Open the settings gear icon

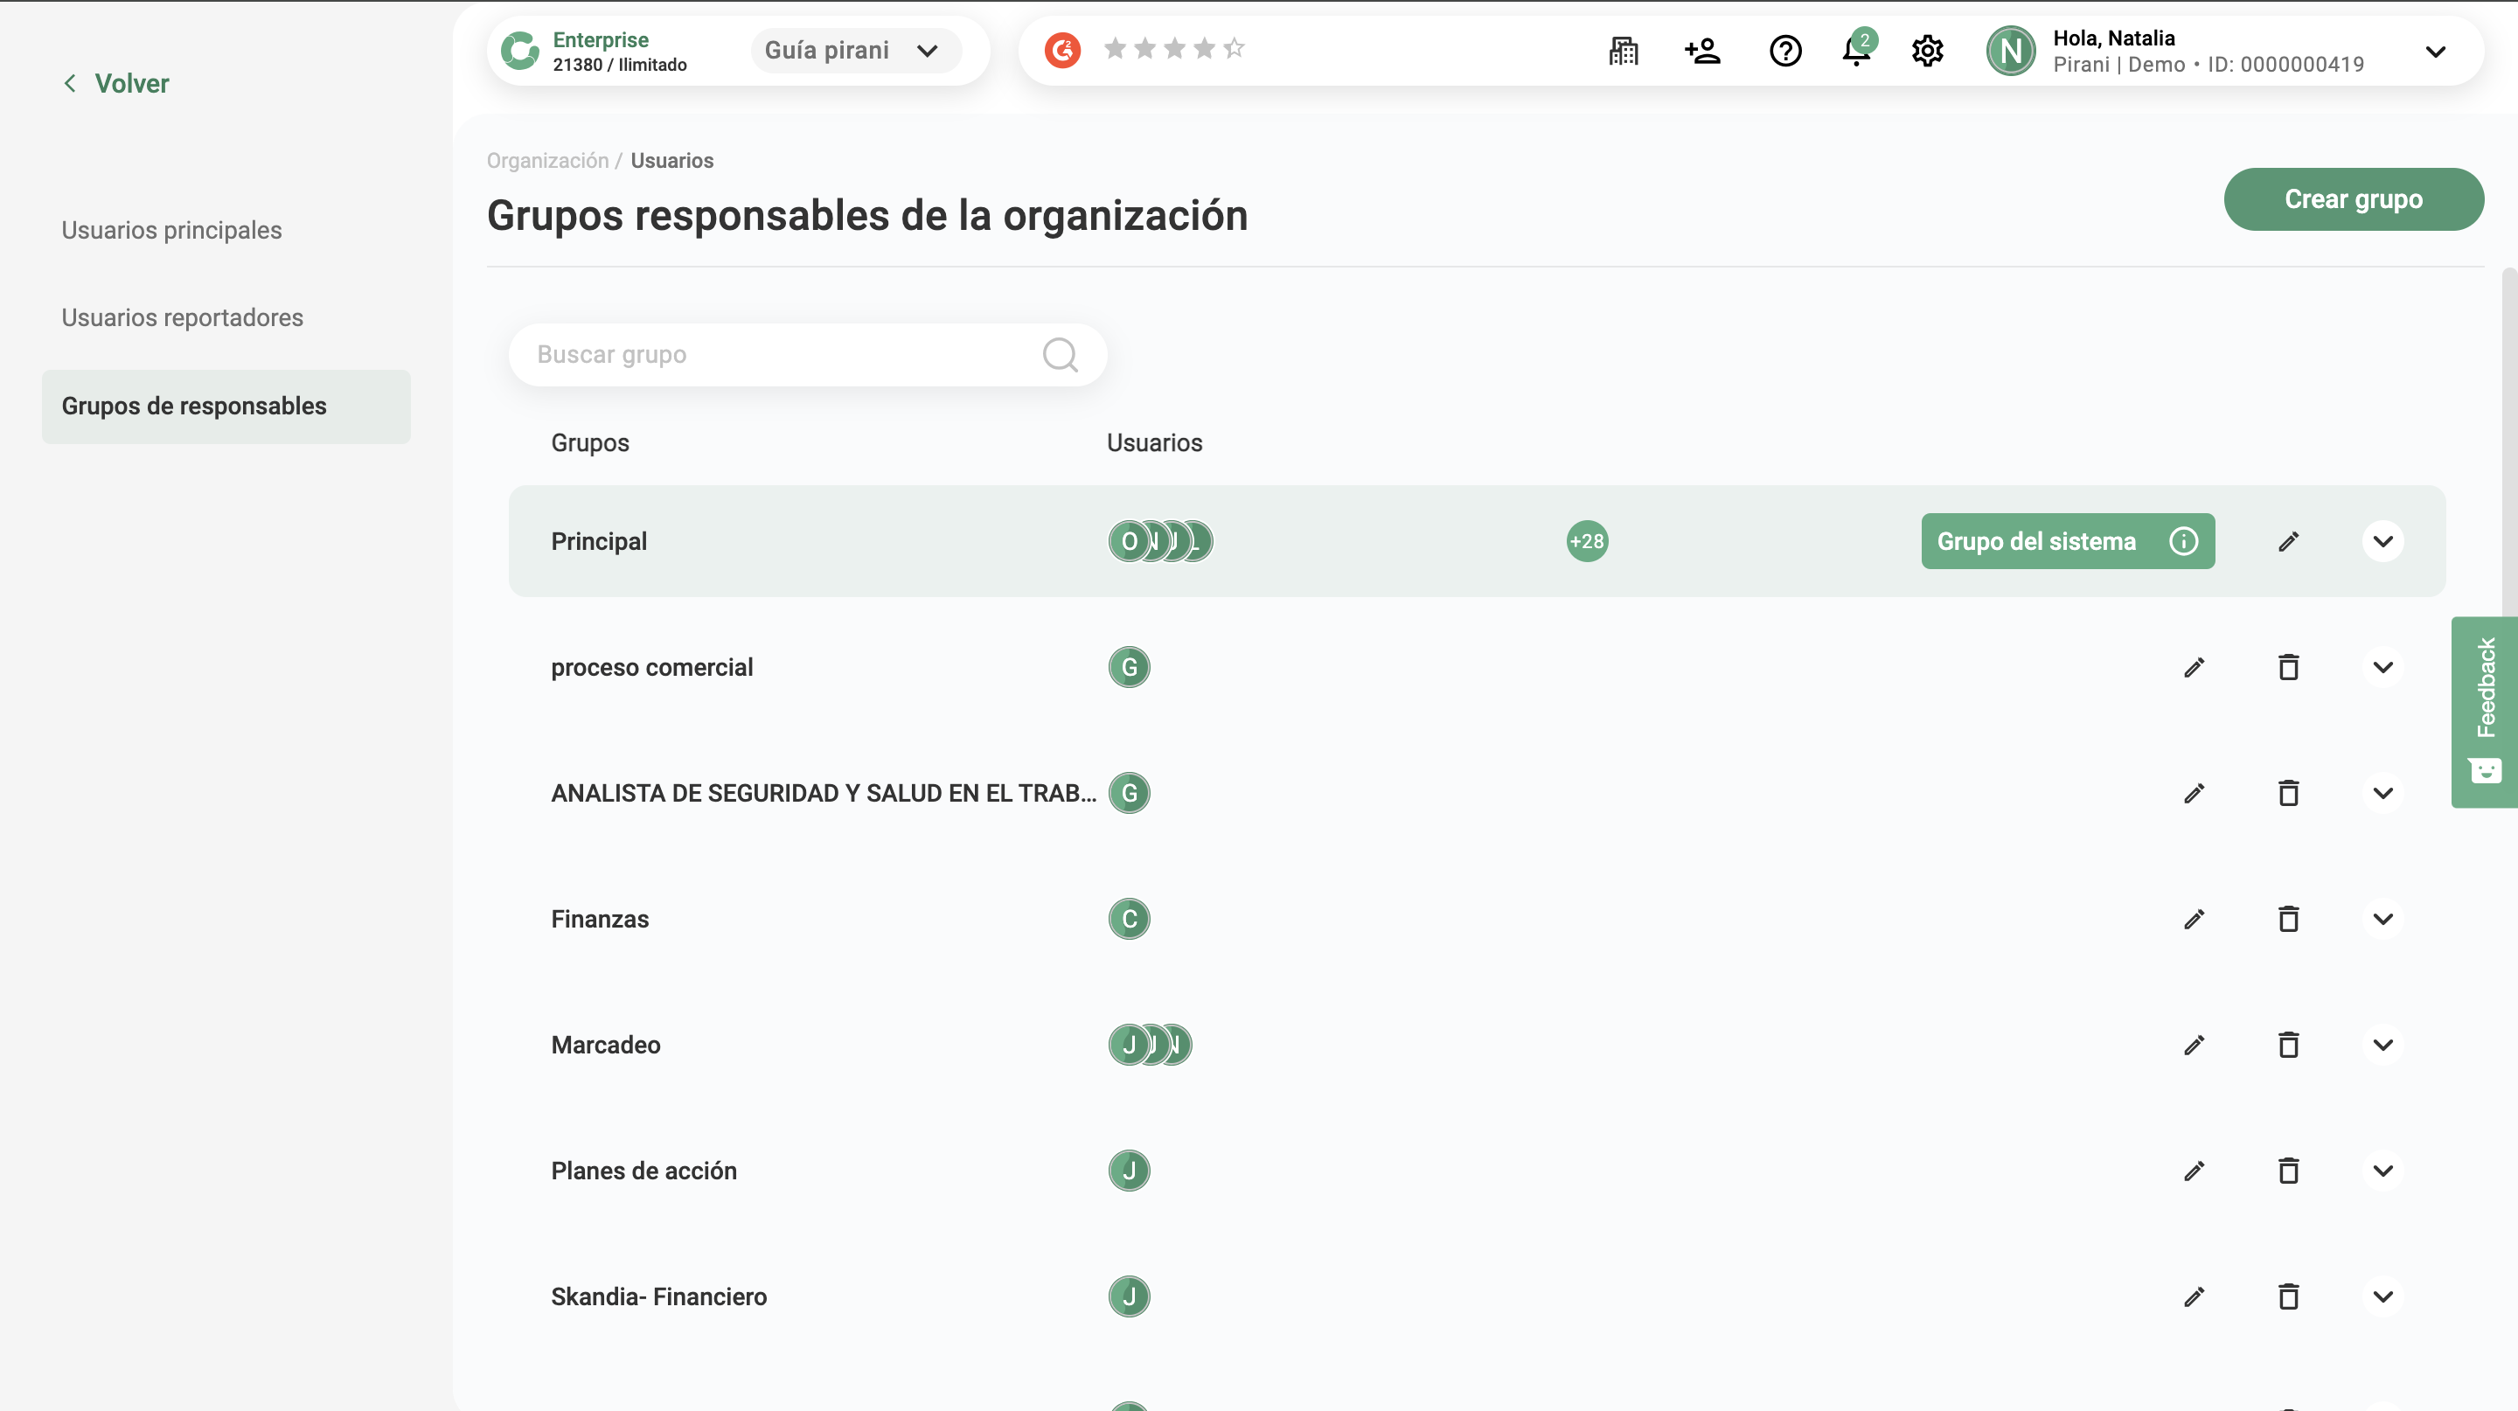click(1927, 51)
